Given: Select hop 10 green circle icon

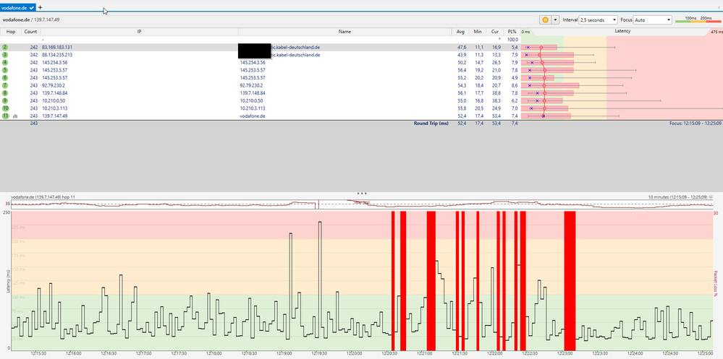Looking at the screenshot, I should [x=5, y=108].
